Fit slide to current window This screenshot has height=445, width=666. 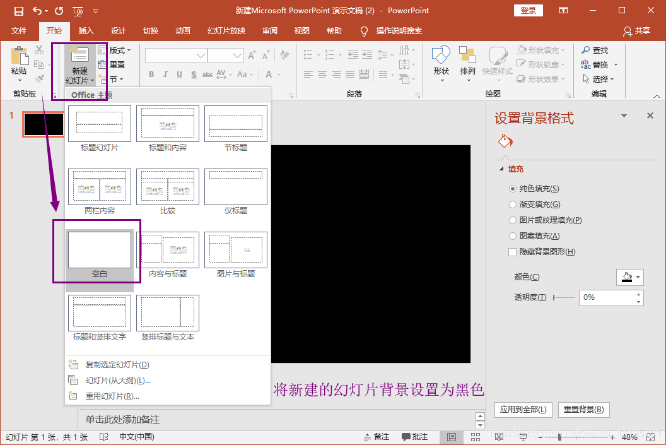[651, 437]
